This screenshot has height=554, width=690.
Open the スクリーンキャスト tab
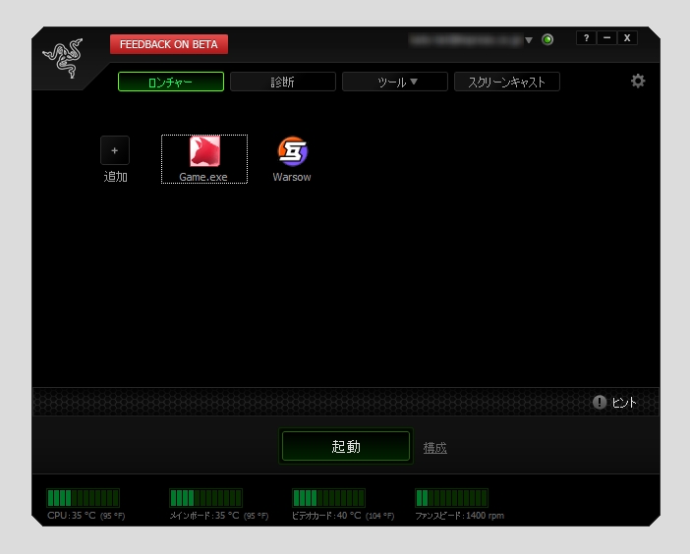click(x=506, y=82)
